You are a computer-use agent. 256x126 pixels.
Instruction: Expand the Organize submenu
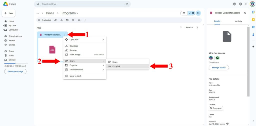pos(84,65)
